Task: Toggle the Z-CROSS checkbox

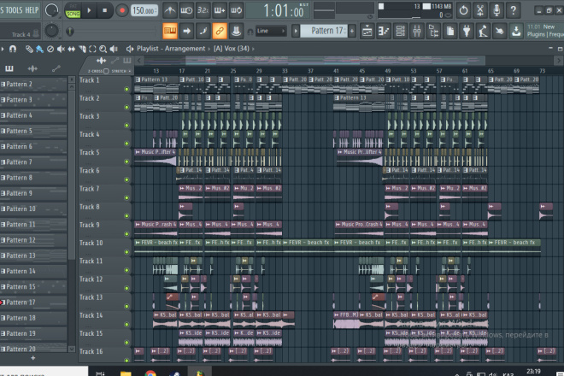Action: click(x=106, y=71)
